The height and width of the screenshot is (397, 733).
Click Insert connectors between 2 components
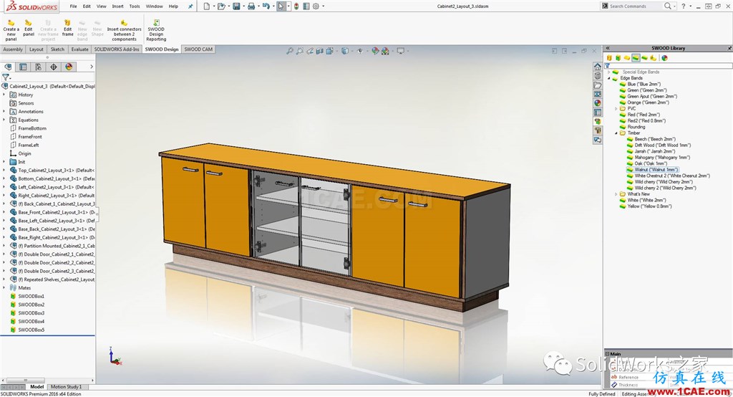click(x=124, y=30)
